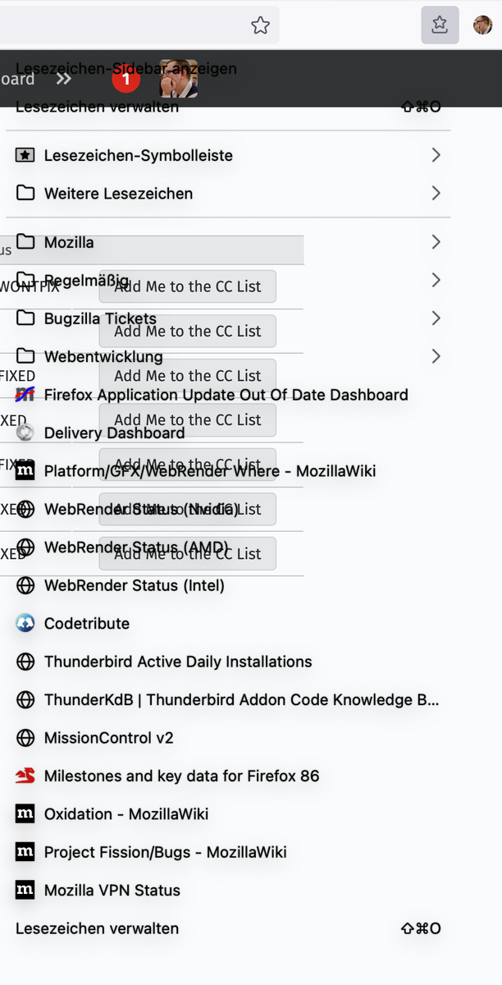Open the Project Fission/Bugs - MozillaWiki bookmark
This screenshot has height=985, width=502.
[166, 852]
